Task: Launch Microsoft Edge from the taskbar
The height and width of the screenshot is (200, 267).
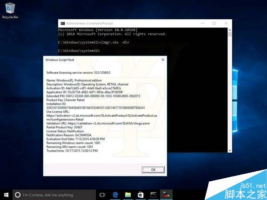Action: [x=115, y=195]
